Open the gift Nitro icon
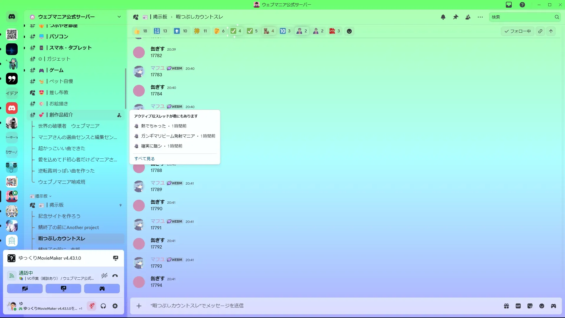 (x=506, y=306)
